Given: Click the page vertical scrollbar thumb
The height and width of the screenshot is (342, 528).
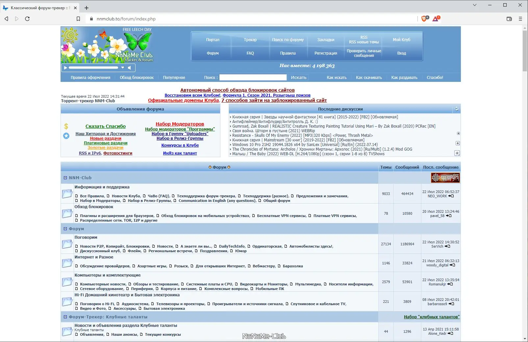Looking at the screenshot, I should pyautogui.click(x=525, y=51).
